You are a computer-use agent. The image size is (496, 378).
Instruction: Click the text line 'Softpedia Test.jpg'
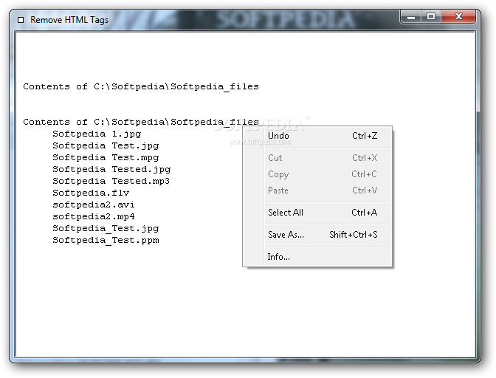[x=106, y=146]
